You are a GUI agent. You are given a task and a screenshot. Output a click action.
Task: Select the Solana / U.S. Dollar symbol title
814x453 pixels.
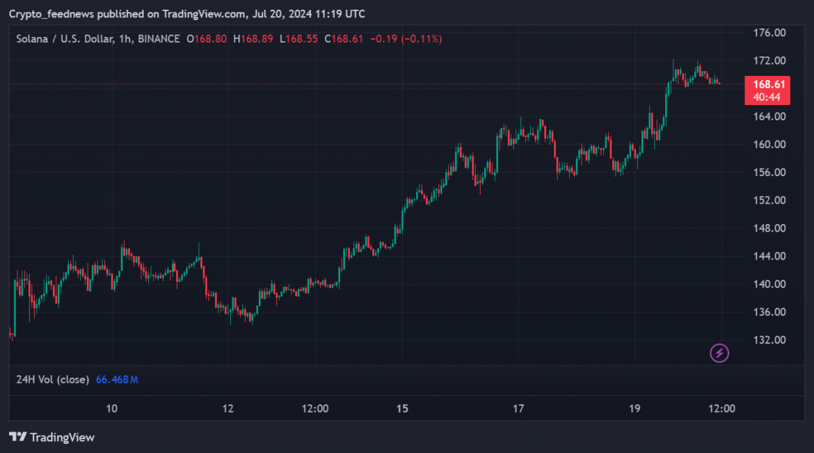click(65, 39)
